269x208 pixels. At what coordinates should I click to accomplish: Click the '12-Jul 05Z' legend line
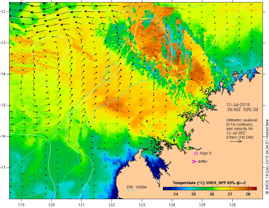pyautogui.click(x=236, y=133)
